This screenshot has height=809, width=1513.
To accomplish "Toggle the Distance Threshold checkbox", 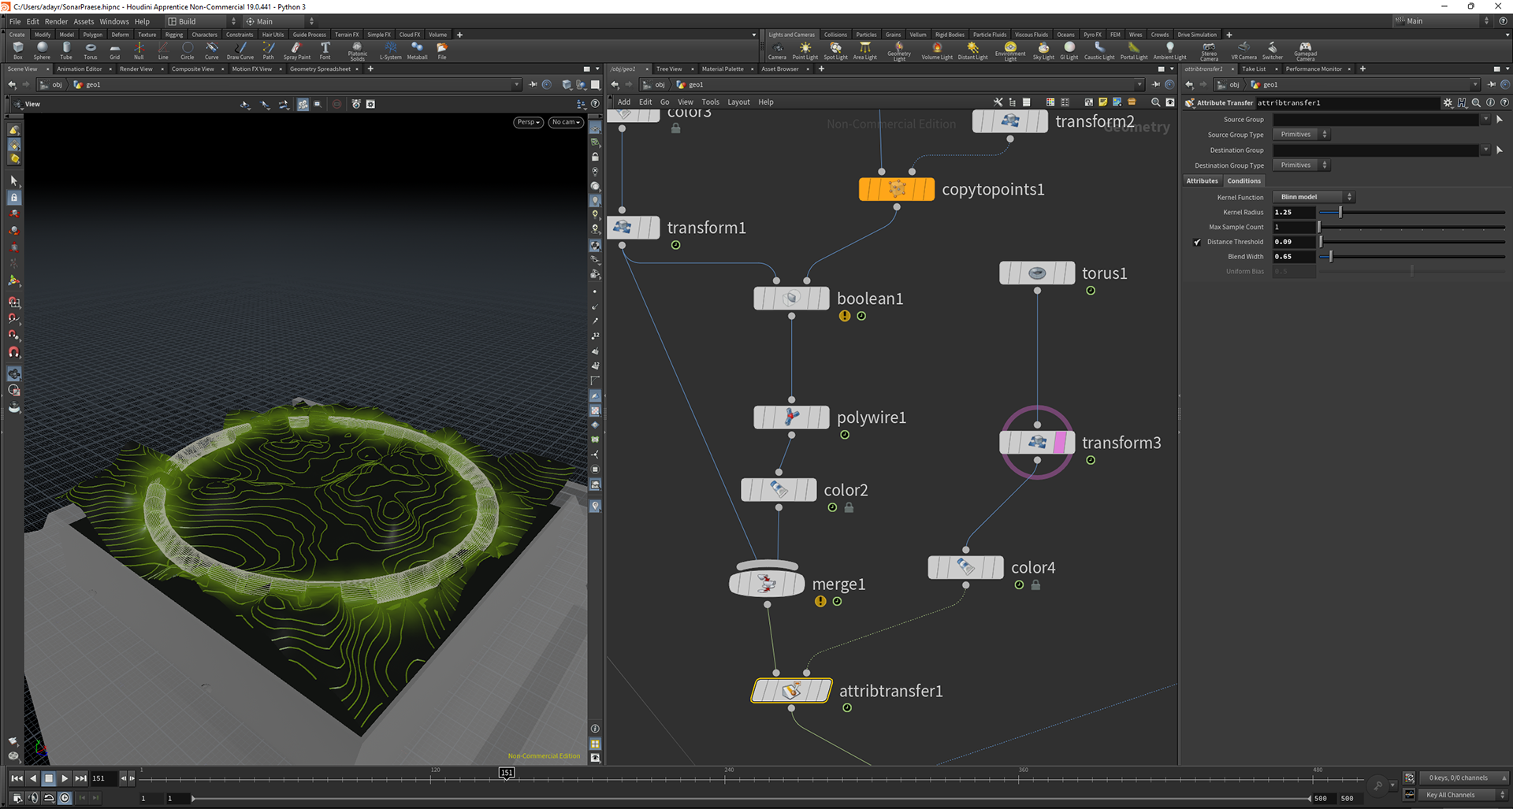I will [1198, 242].
